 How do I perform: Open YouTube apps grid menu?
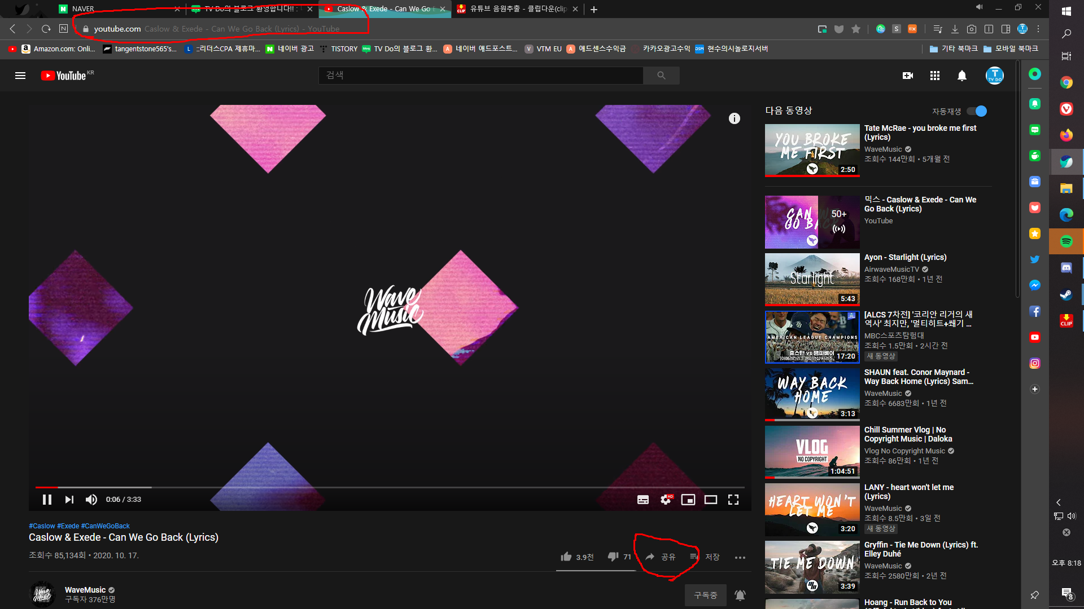[x=934, y=76]
